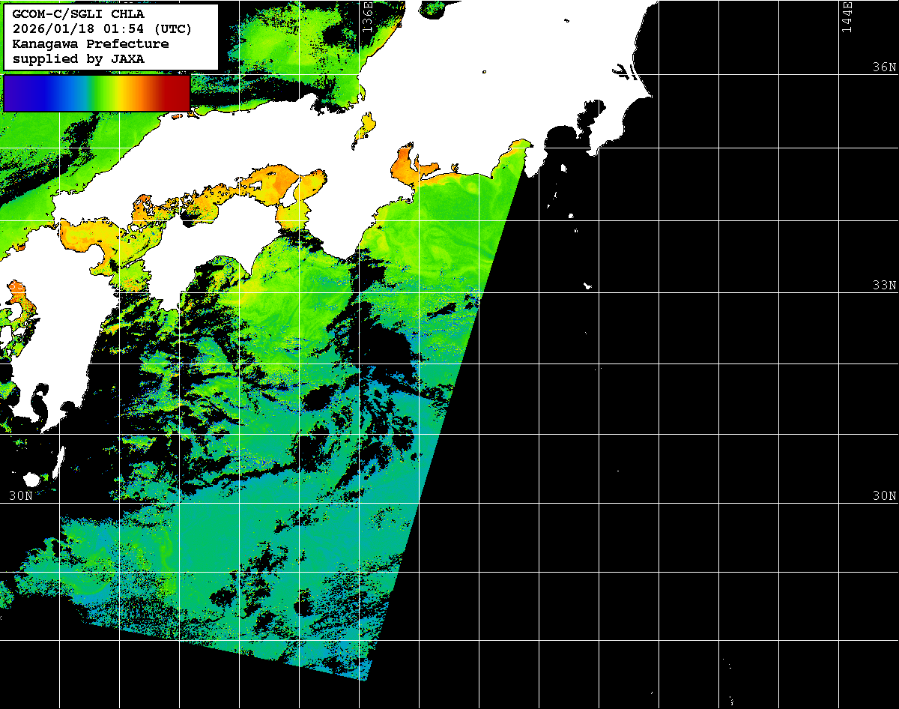This screenshot has width=899, height=709.
Task: Click the 'supplied by JAXA' credit text
Action: [x=79, y=58]
